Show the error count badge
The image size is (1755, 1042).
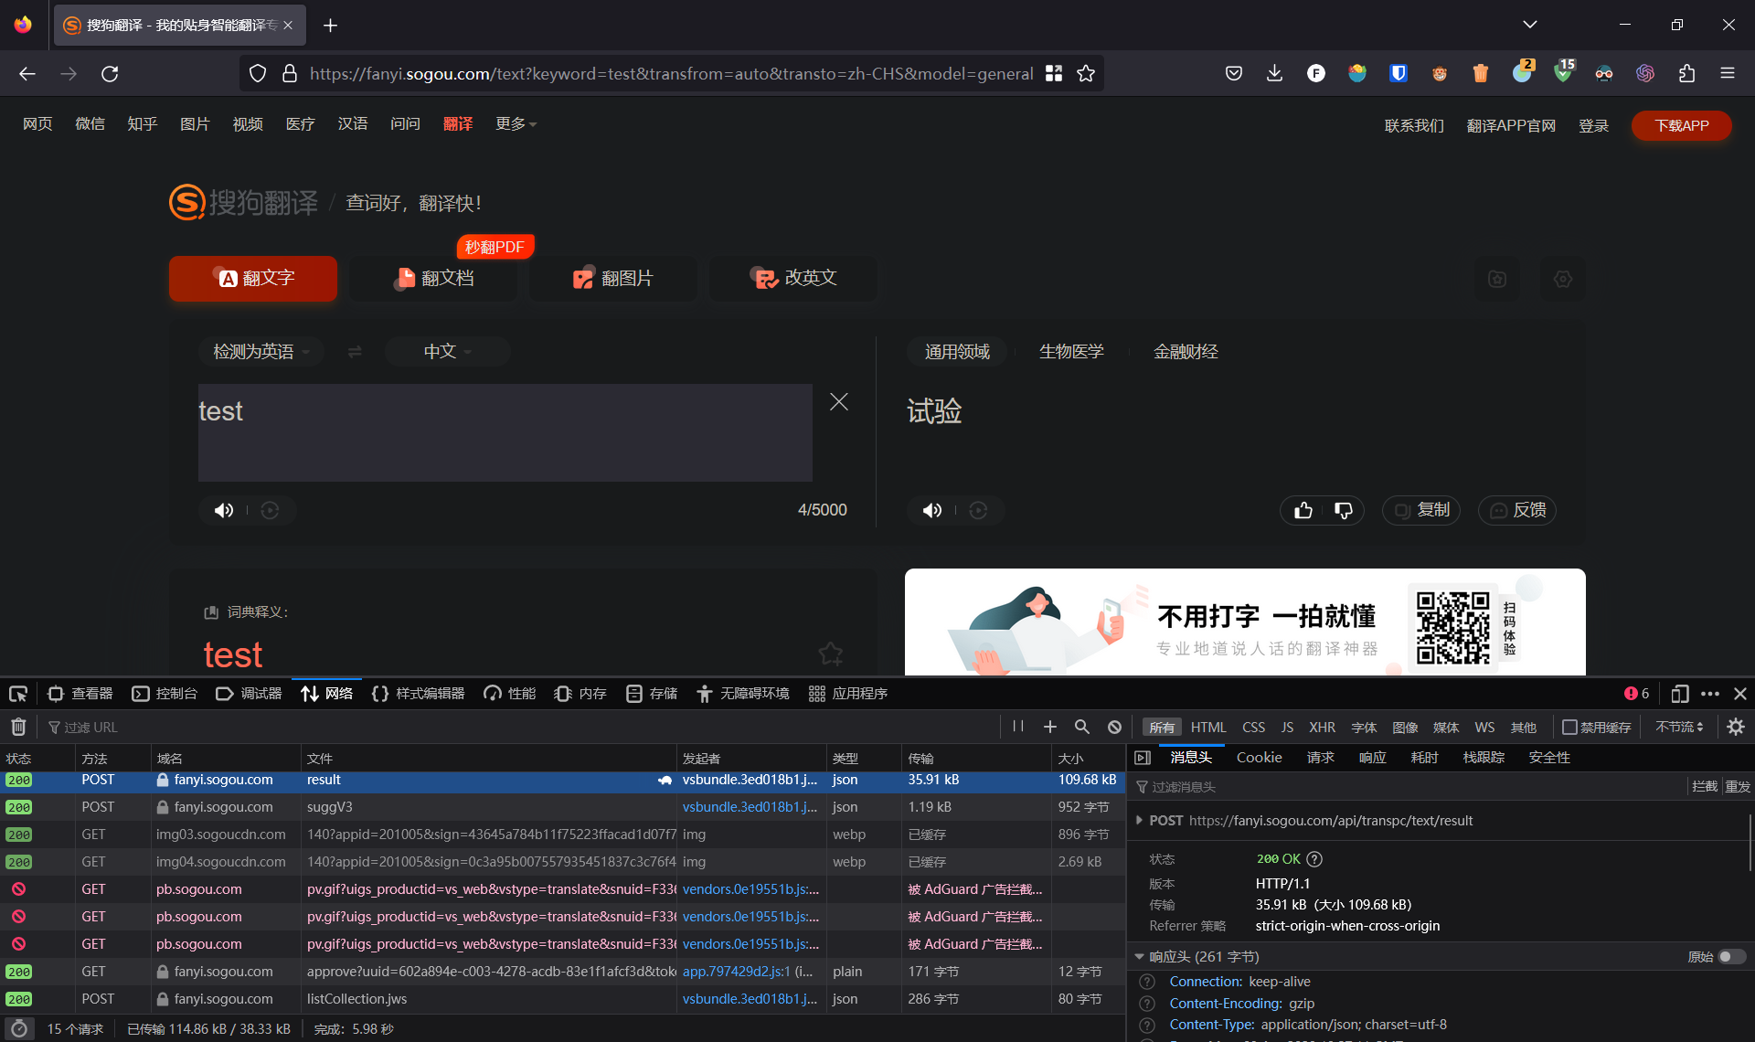1636,694
